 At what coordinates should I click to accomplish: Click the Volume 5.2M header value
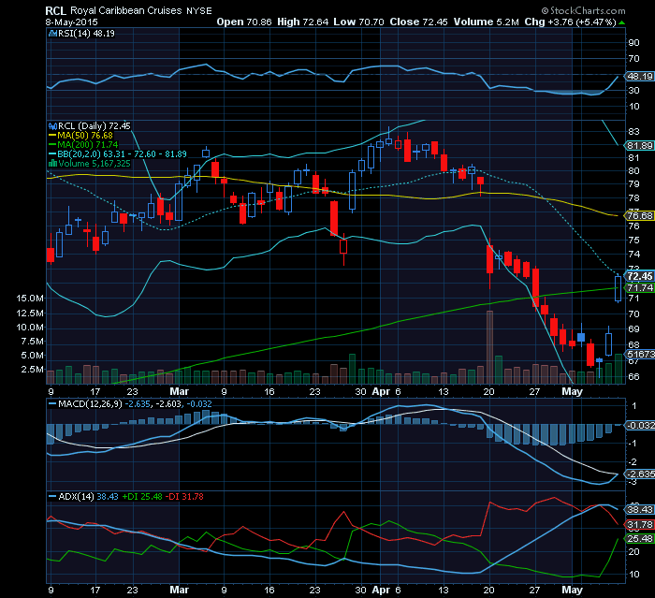[x=487, y=22]
